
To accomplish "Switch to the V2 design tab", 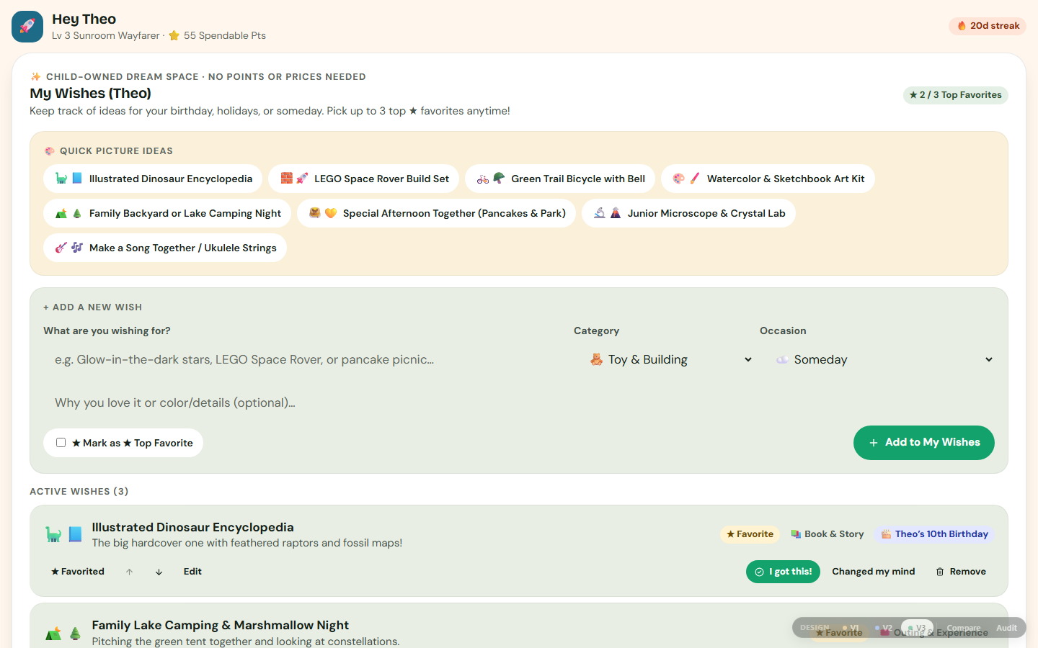I will (884, 628).
